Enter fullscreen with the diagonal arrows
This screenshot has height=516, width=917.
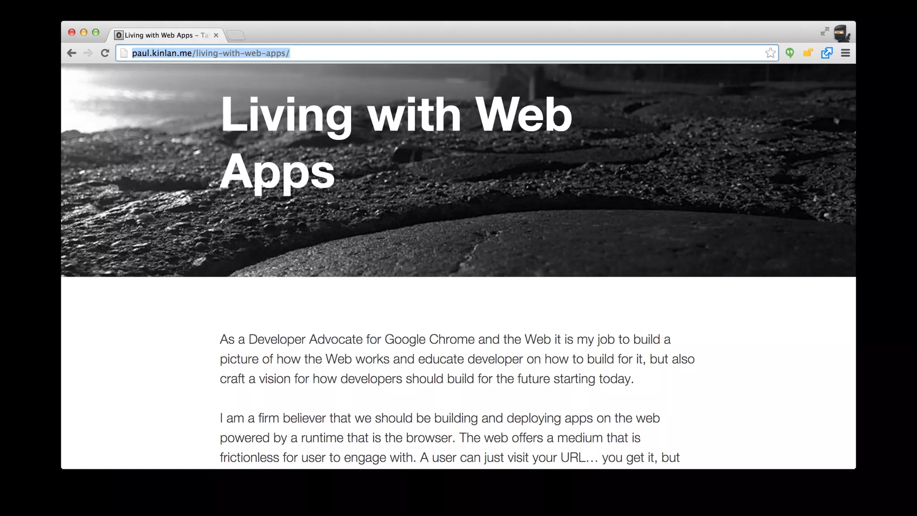tap(825, 31)
